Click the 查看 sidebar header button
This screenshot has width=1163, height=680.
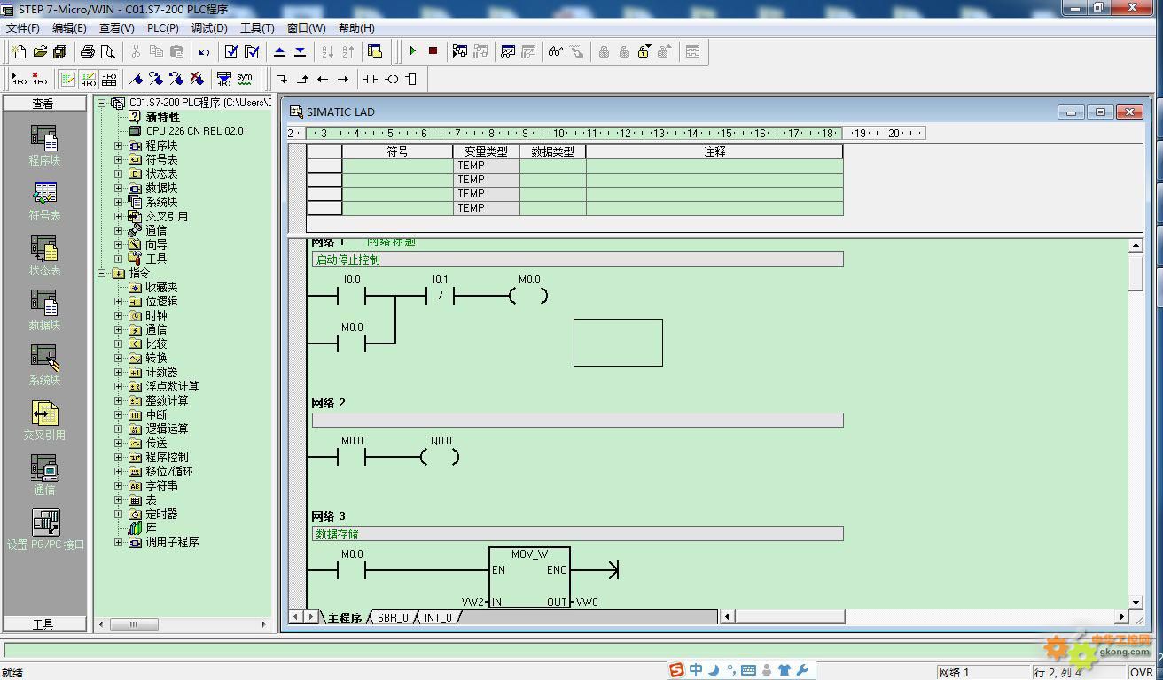43,104
